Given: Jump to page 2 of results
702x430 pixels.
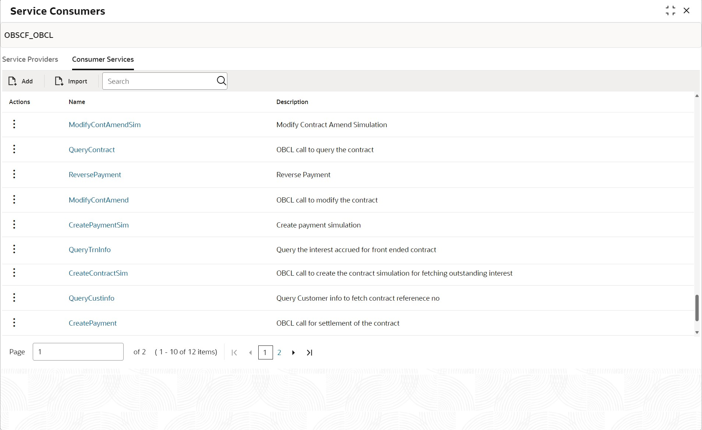Looking at the screenshot, I should coord(279,352).
